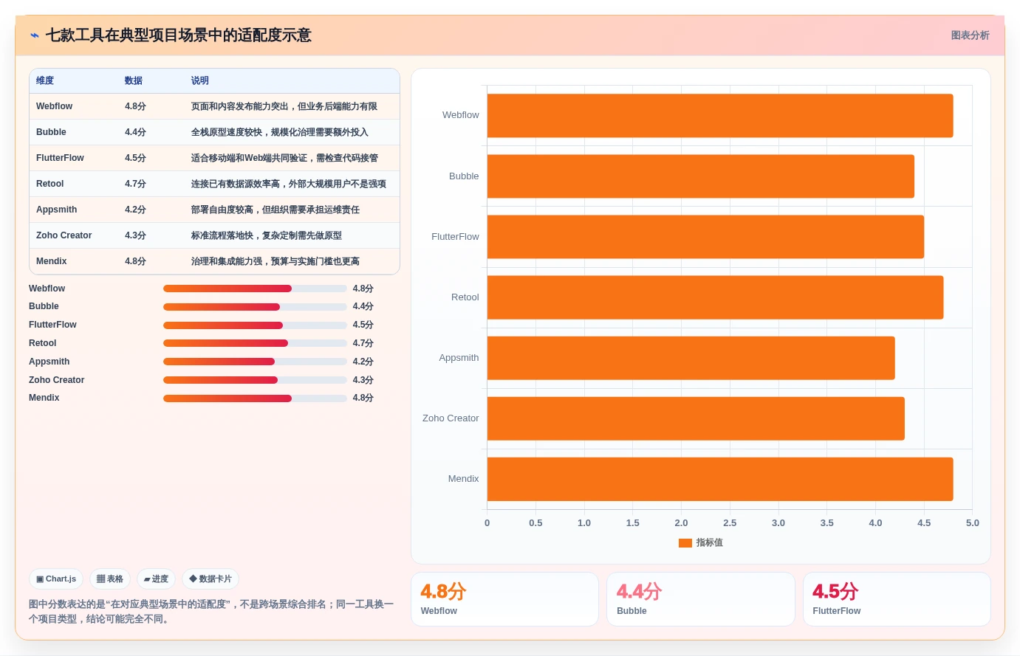
Task: Click the 2.5 x-axis tick label
Action: click(x=730, y=523)
